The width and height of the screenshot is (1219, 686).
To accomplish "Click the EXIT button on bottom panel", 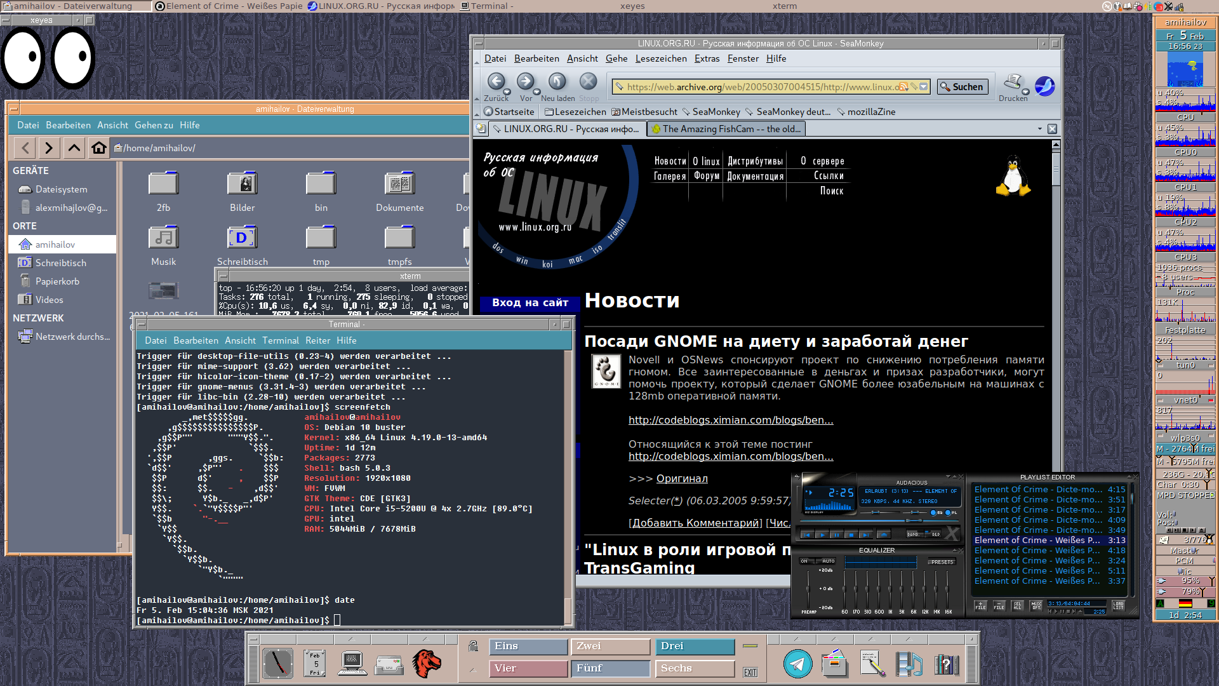I will coord(750,672).
